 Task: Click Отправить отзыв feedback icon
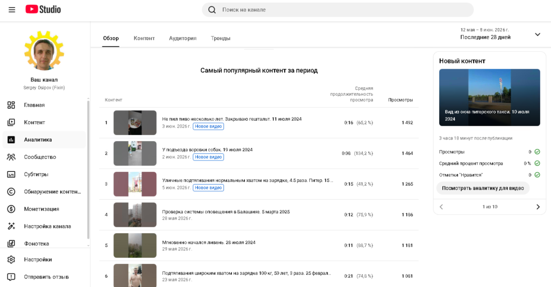tap(11, 277)
